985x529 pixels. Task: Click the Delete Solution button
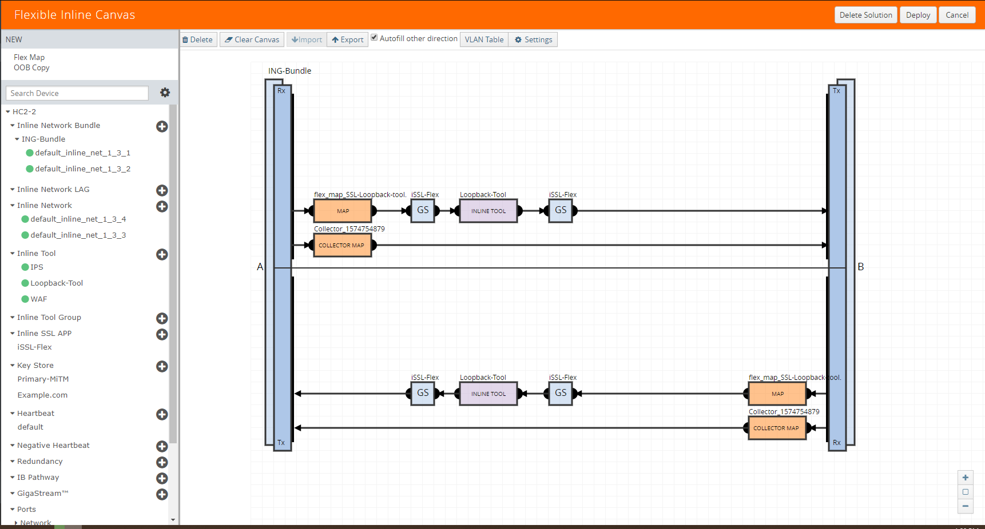pos(865,15)
